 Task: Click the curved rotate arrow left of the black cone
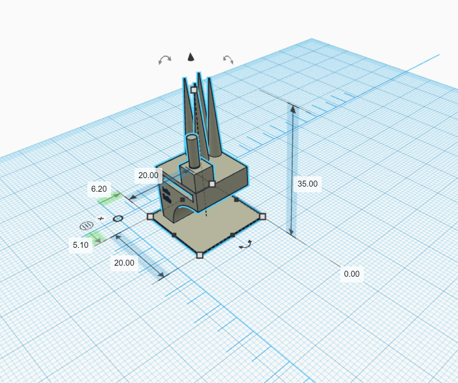click(165, 60)
